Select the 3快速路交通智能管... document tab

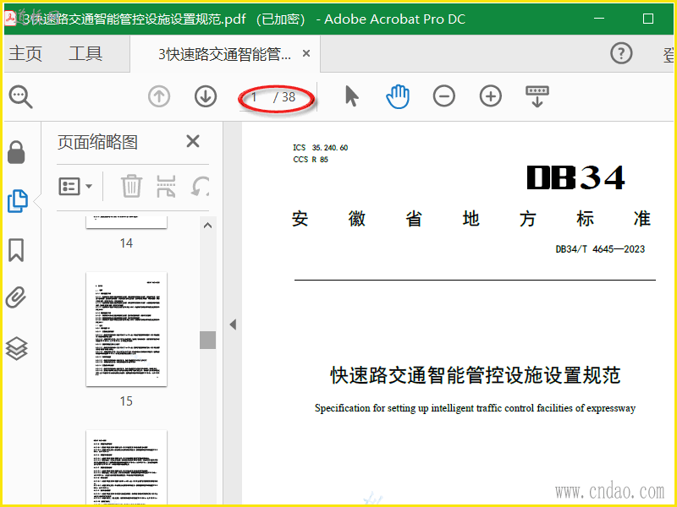pos(224,54)
